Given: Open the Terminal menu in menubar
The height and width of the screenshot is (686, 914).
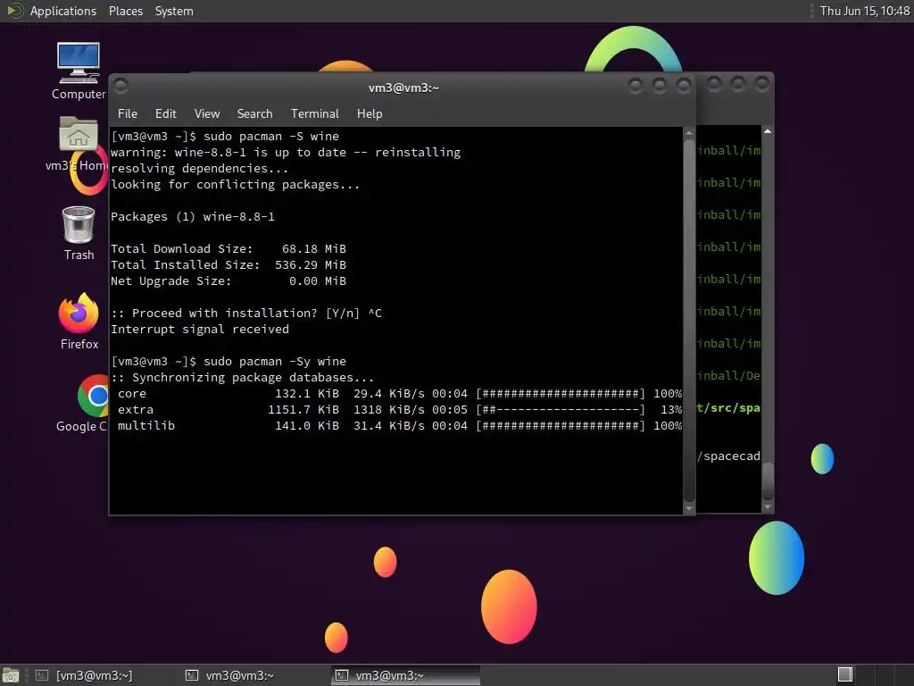Looking at the screenshot, I should 315,113.
